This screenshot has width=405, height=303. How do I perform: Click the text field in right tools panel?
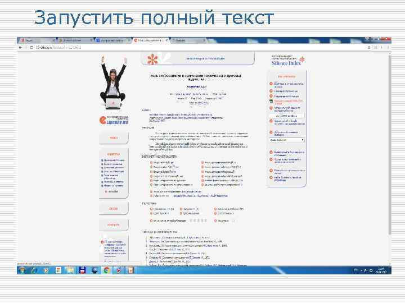click(287, 116)
